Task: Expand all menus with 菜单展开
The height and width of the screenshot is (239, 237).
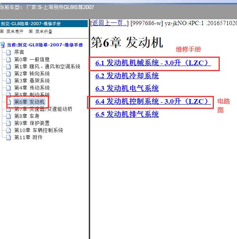Action: point(15,31)
